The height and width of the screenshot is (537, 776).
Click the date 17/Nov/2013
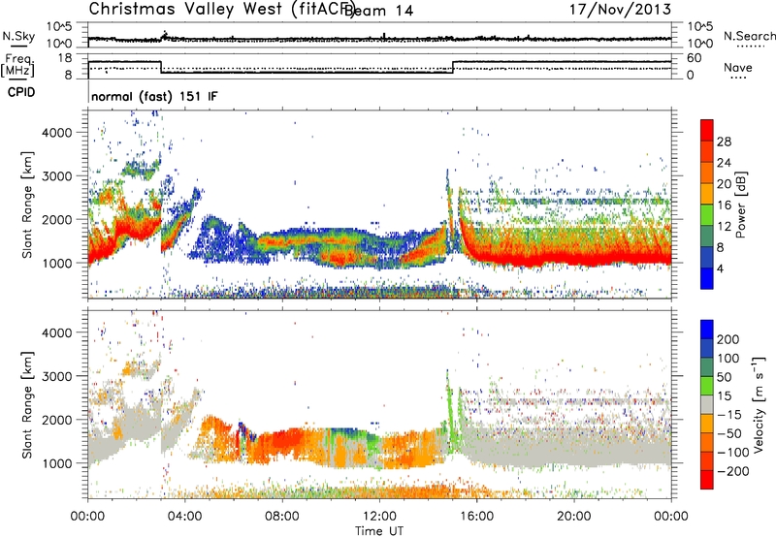pyautogui.click(x=620, y=9)
